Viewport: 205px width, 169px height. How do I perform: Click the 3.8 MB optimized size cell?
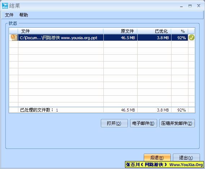coord(155,38)
